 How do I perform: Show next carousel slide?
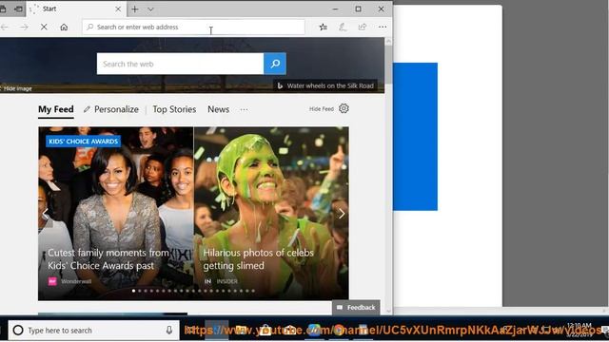[x=342, y=214]
